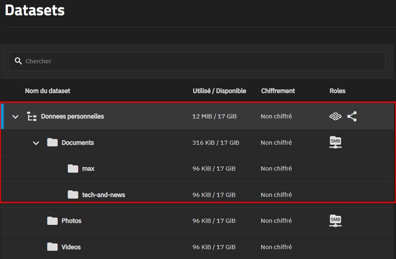Select the Videos dataset name
Viewport: 396px width, 259px height.
[x=71, y=247]
